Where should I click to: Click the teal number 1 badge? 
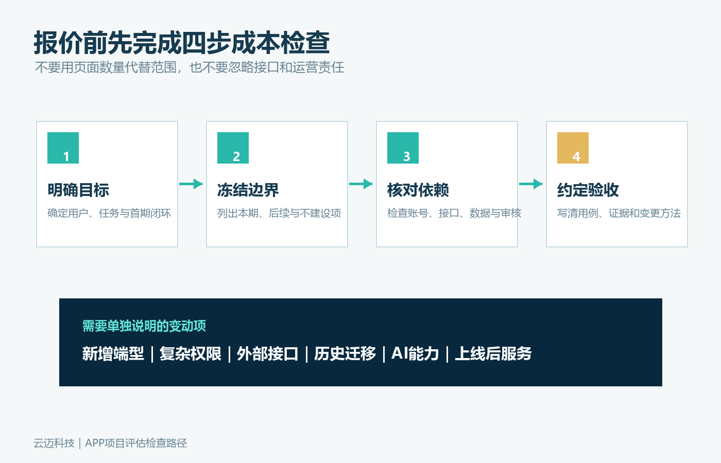coord(63,148)
